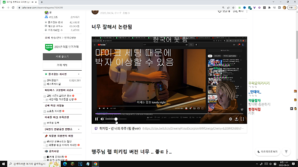Click the NAVER 대표카페 green badge
Screen dimensions: 298x167
point(49,47)
